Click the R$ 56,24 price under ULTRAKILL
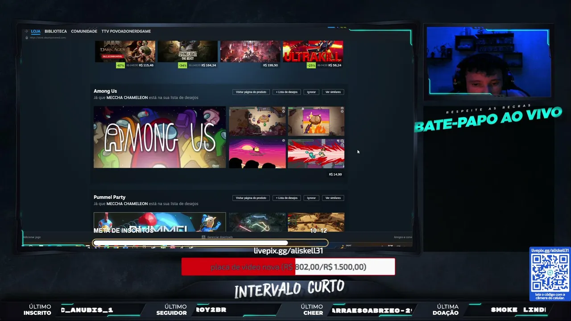Image resolution: width=571 pixels, height=321 pixels. pos(334,65)
